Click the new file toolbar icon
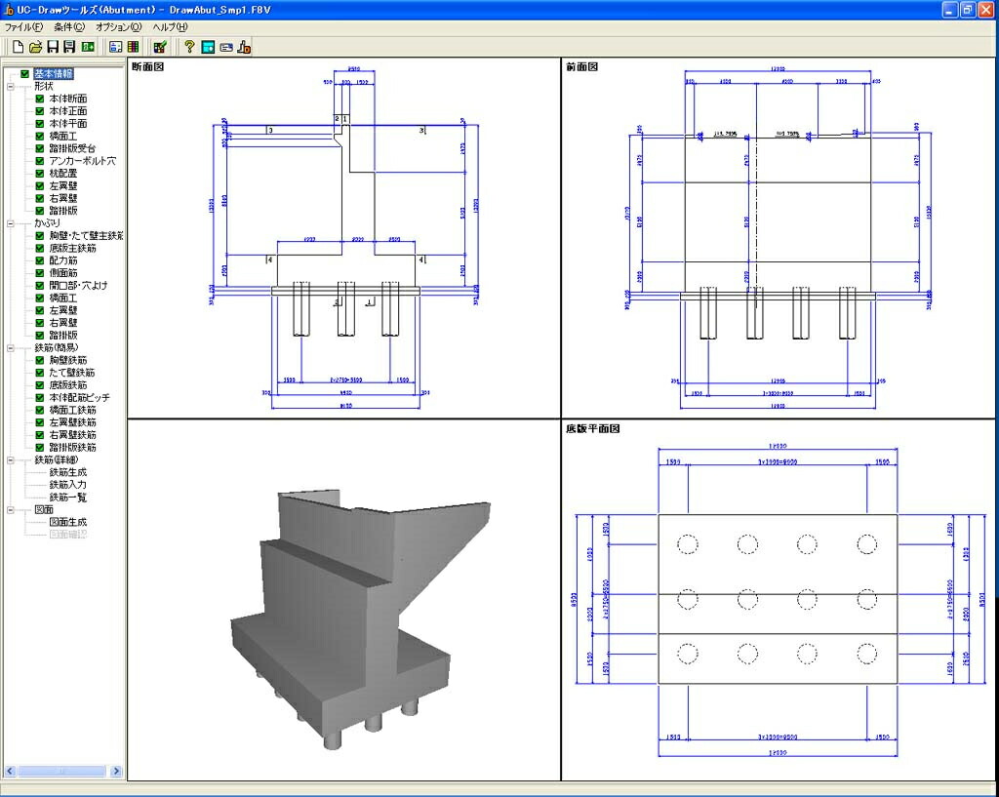 [18, 47]
